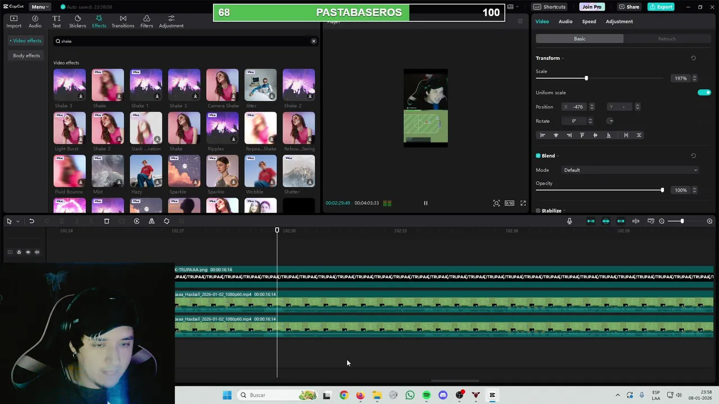719x404 pixels.
Task: Step the Position Y value
Action: click(637, 107)
